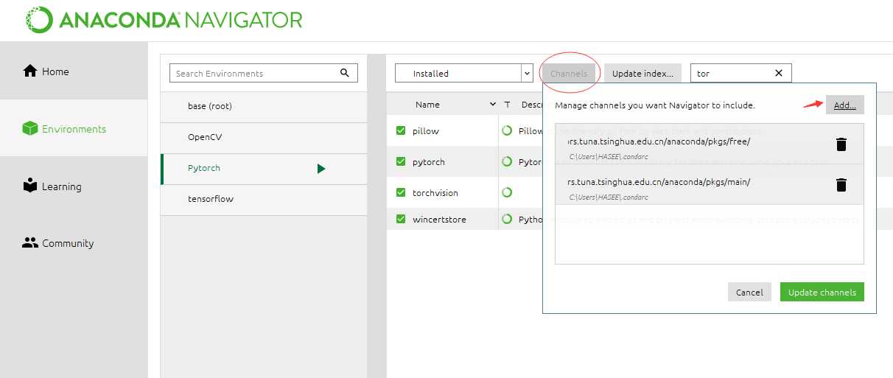The height and width of the screenshot is (378, 893).
Task: Select the Pytorch environment
Action: pos(263,168)
